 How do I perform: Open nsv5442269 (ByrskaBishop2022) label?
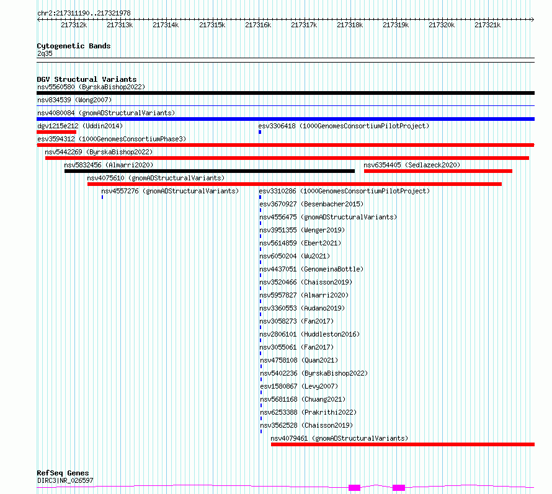(99, 152)
